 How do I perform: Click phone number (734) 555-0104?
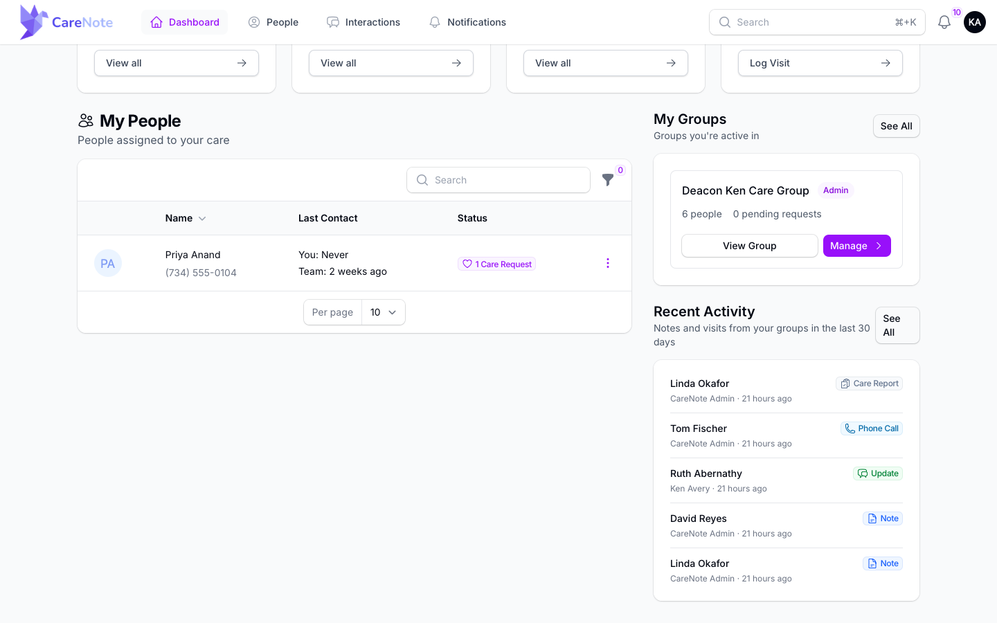pos(201,273)
